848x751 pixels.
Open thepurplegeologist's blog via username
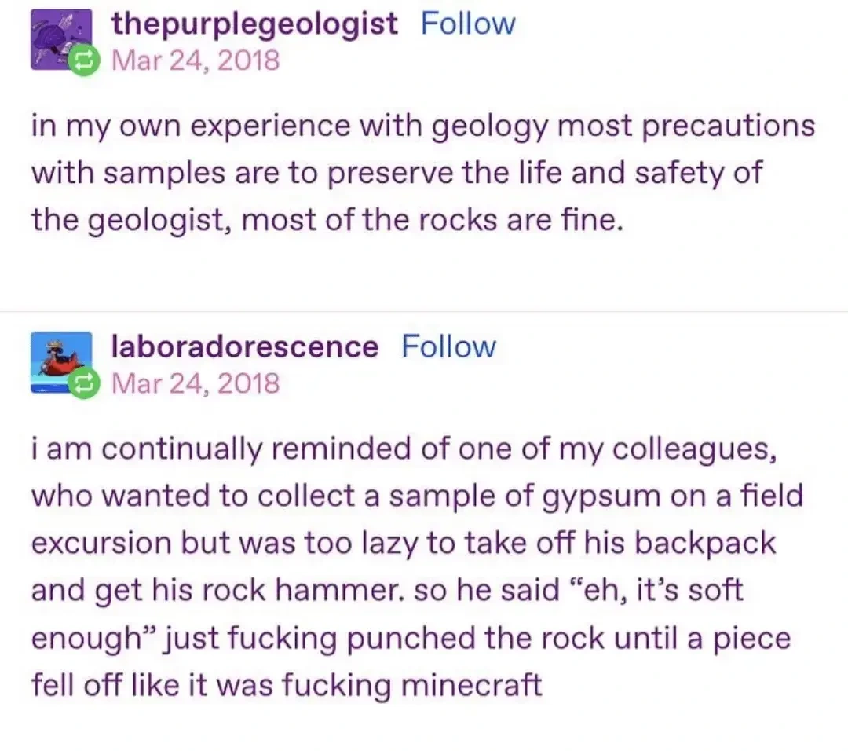(254, 24)
